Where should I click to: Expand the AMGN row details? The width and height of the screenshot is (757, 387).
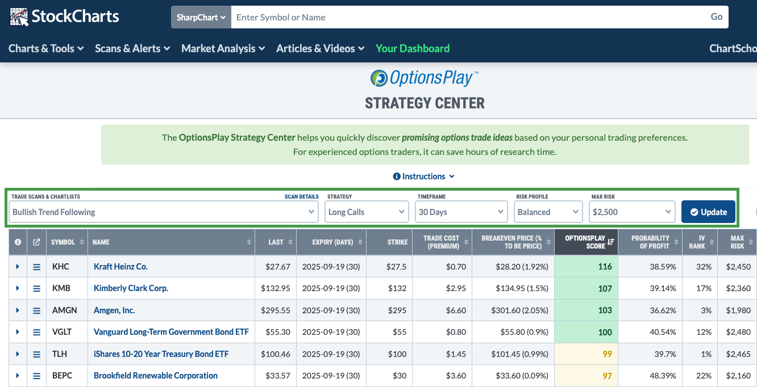point(18,310)
